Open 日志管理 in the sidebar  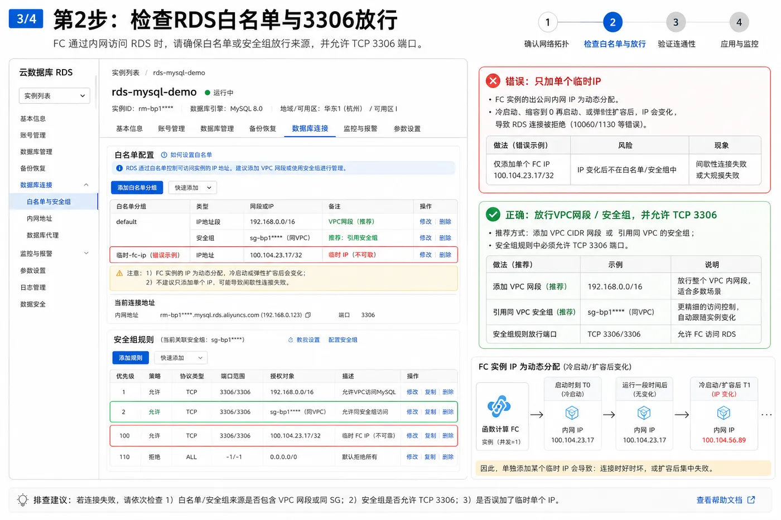(x=33, y=288)
